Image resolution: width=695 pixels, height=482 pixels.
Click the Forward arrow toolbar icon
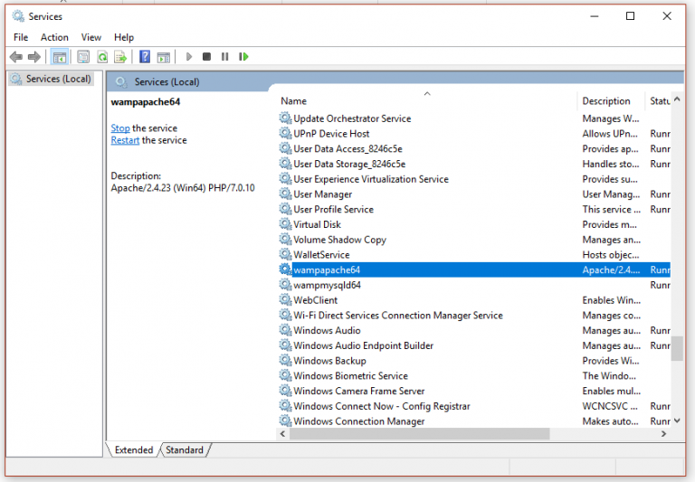[x=34, y=57]
